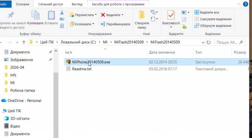The image size is (252, 138).
Task: Click Локальний диск (C:) breadcrumb
Action: [78, 42]
